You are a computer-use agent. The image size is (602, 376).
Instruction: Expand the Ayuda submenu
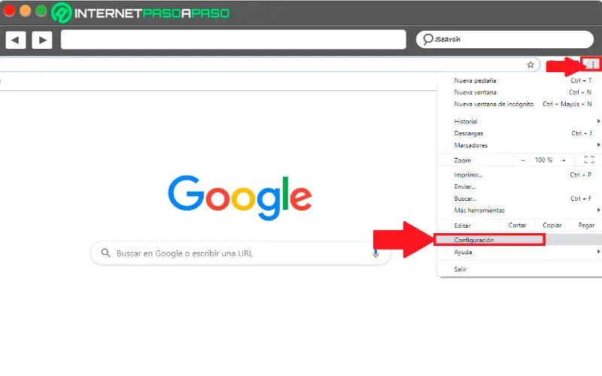[x=520, y=252]
